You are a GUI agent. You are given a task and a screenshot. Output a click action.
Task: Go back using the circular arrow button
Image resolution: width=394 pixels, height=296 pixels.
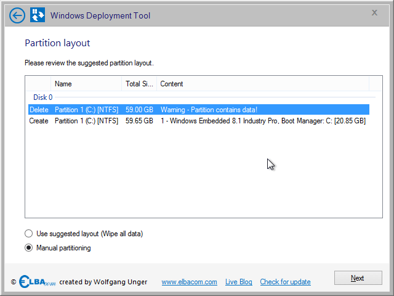(x=17, y=15)
